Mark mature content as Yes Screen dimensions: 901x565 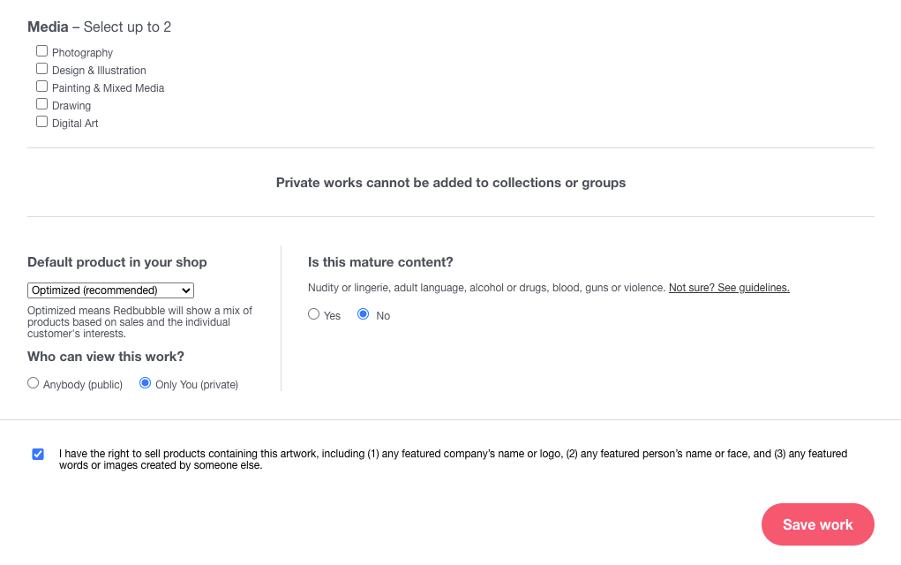[x=314, y=313]
